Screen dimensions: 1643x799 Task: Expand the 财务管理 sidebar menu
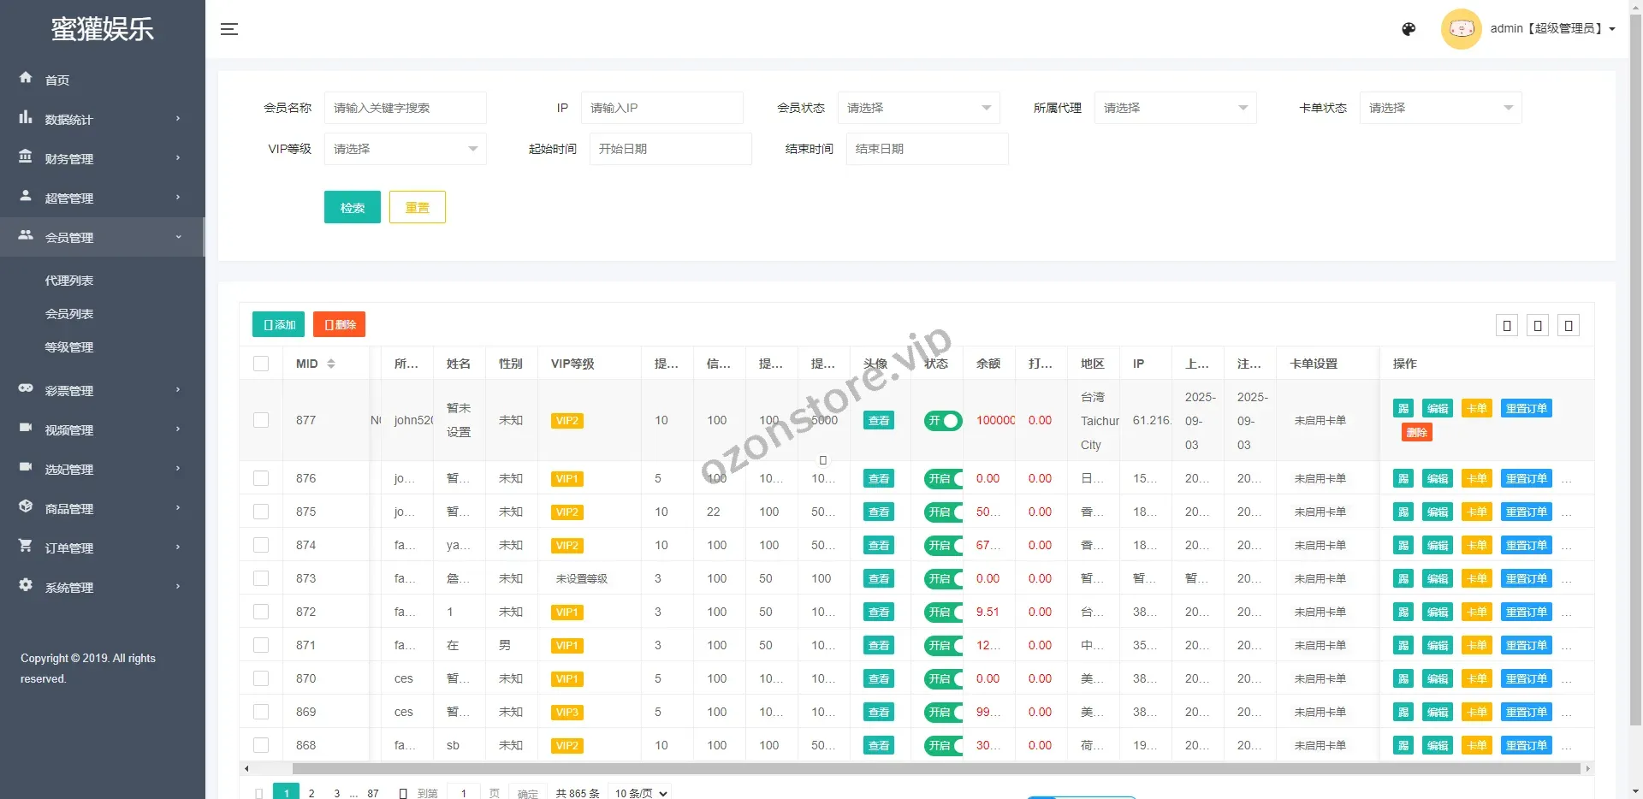[x=101, y=158]
